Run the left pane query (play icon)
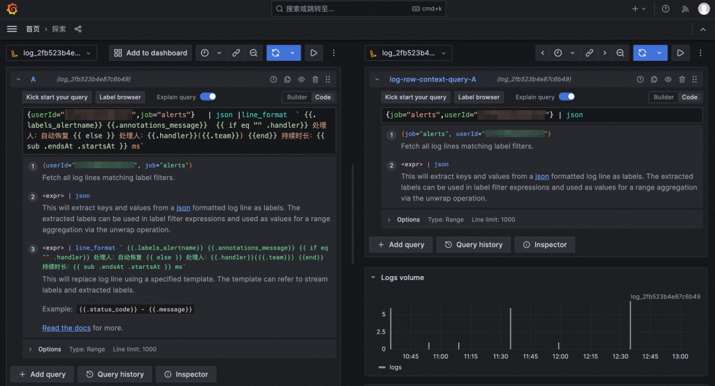 tap(313, 52)
